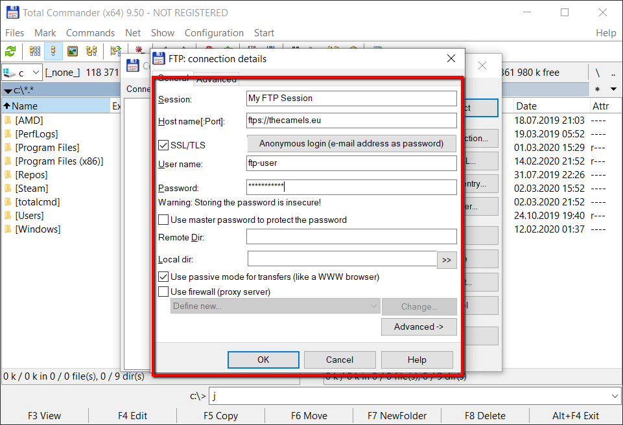Open the [Windows] folder icon
Screen dimensions: 623x425
click(8, 229)
